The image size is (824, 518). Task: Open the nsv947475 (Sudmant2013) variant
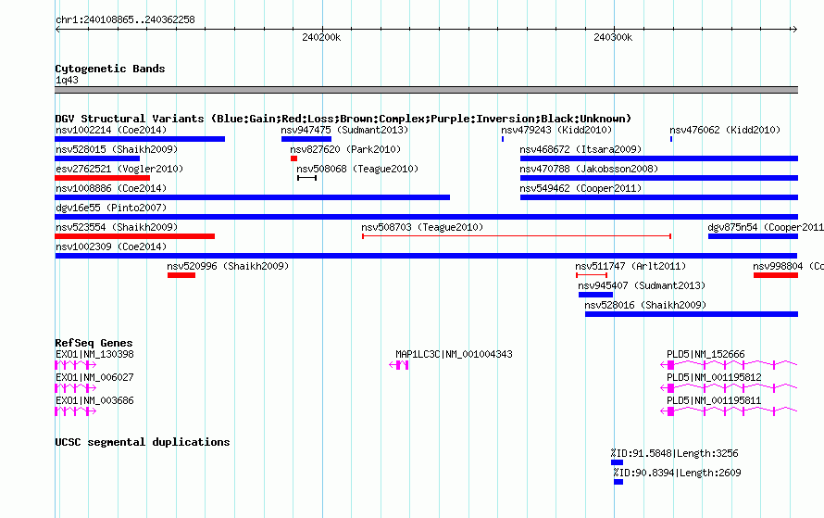coord(344,130)
